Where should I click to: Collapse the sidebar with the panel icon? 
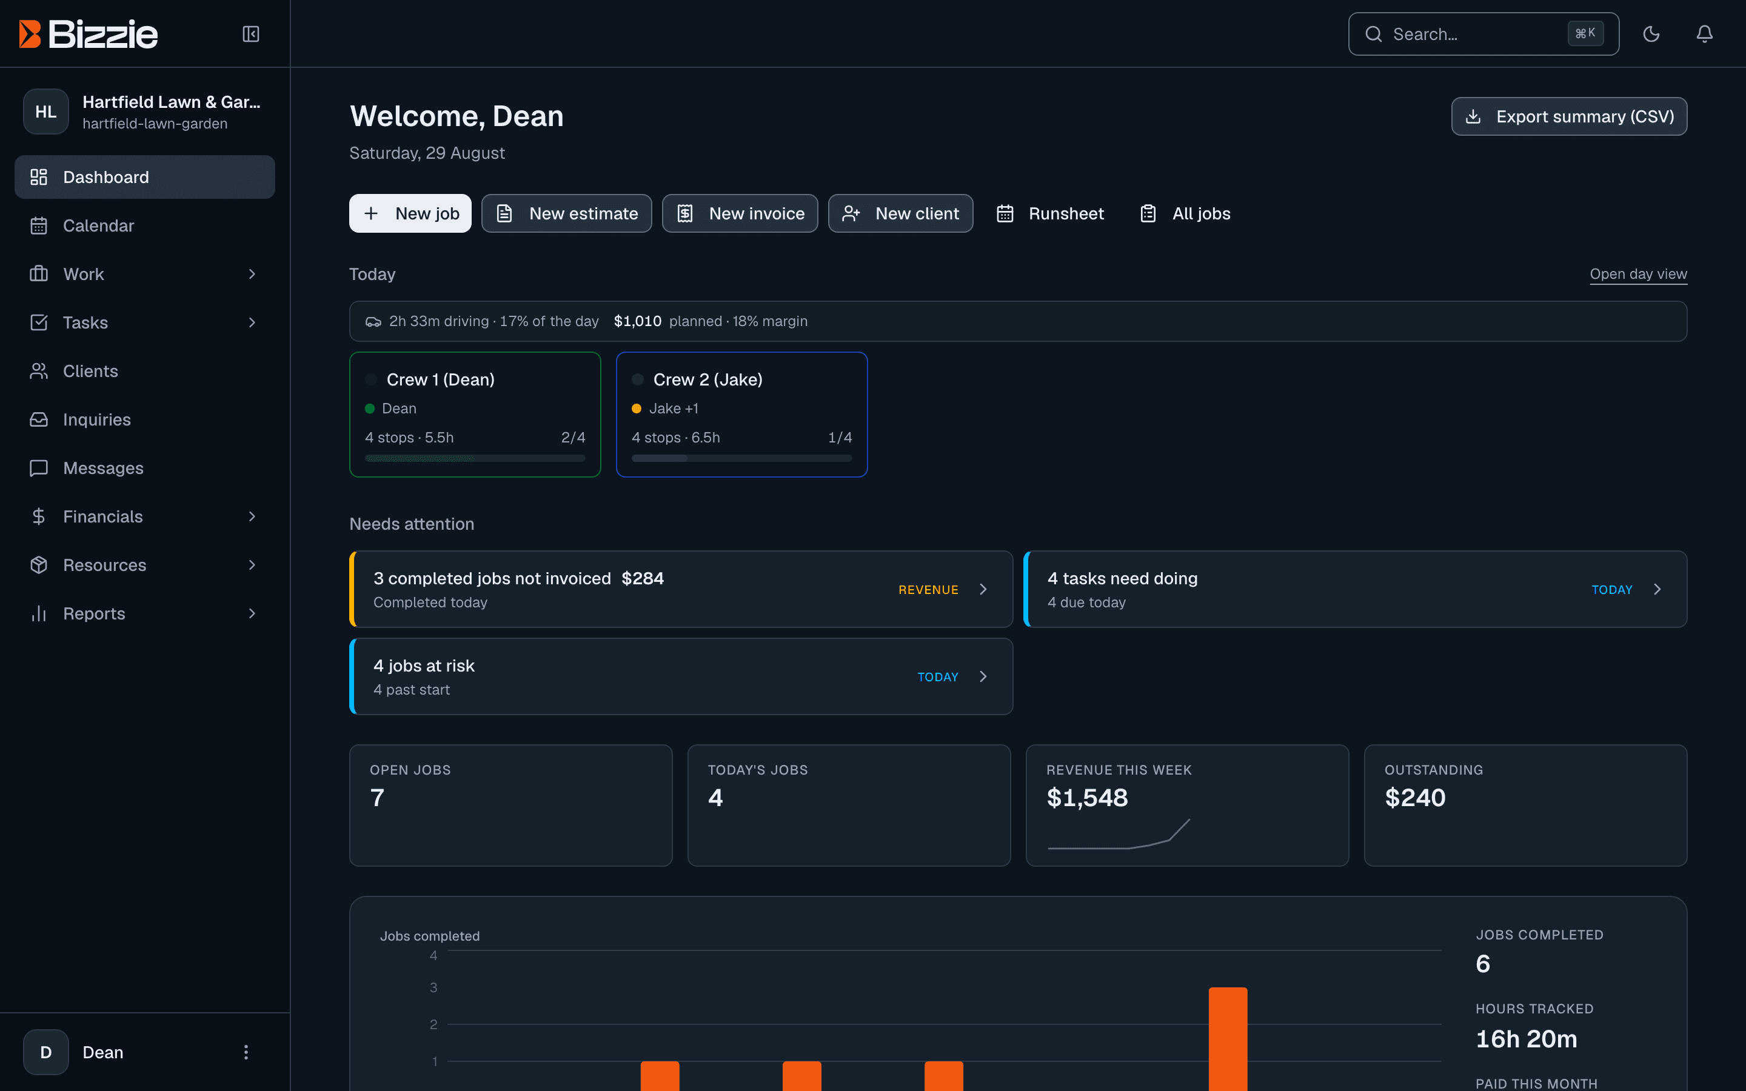(x=250, y=34)
